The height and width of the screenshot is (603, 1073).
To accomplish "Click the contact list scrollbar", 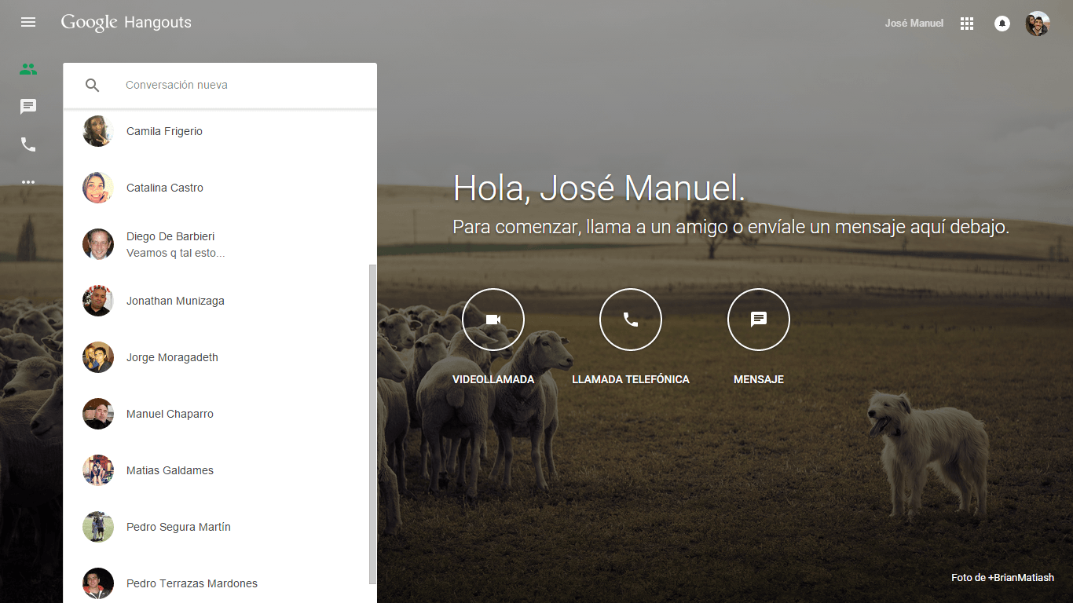I will (x=372, y=424).
